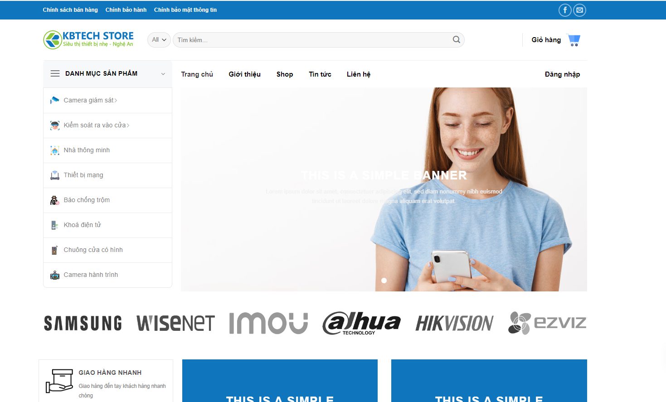This screenshot has height=402, width=666.
Task: Open the Chính sách bảo hành link
Action: click(x=126, y=10)
